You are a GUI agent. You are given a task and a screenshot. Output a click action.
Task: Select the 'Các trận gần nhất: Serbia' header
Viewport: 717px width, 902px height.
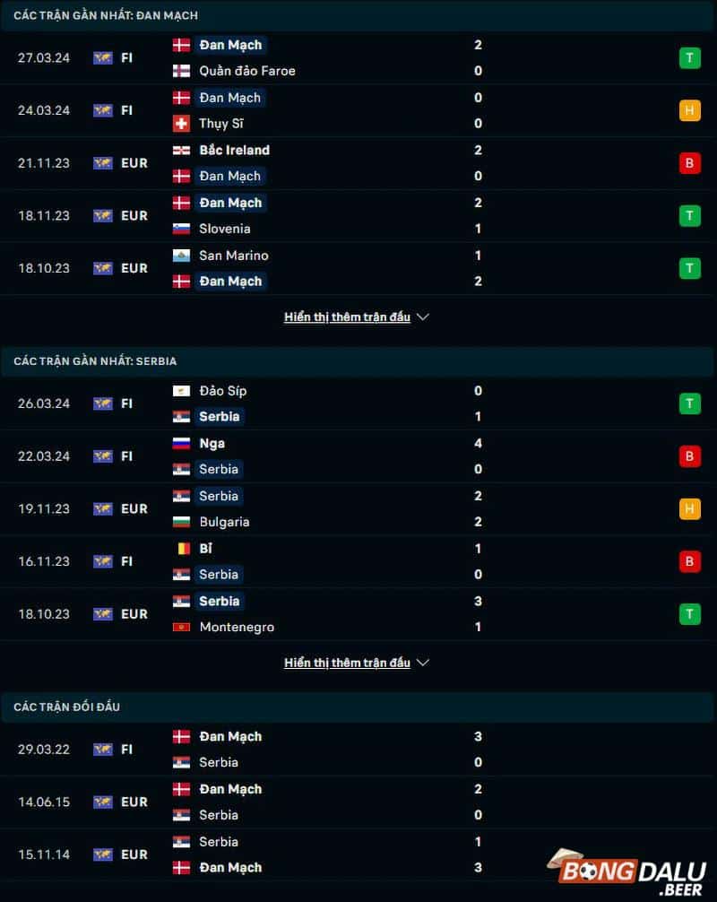click(x=95, y=361)
